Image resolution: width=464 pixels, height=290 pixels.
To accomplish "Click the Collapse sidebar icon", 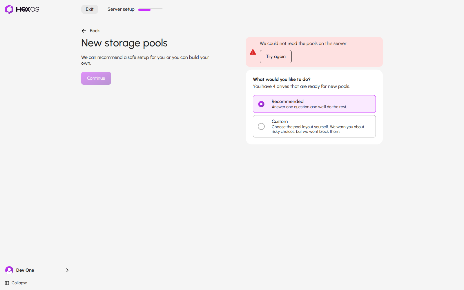I will pyautogui.click(x=7, y=283).
